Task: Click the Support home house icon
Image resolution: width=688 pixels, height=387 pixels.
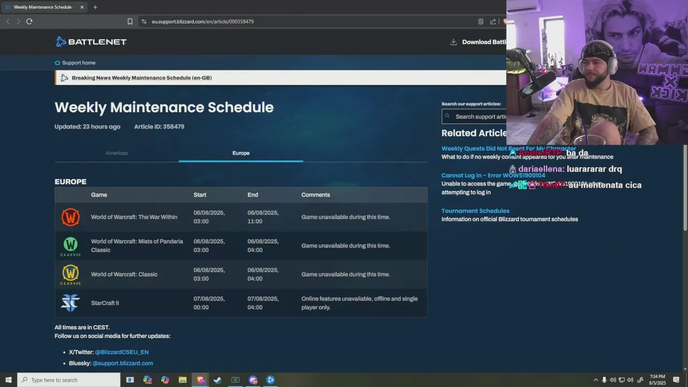Action: tap(58, 63)
